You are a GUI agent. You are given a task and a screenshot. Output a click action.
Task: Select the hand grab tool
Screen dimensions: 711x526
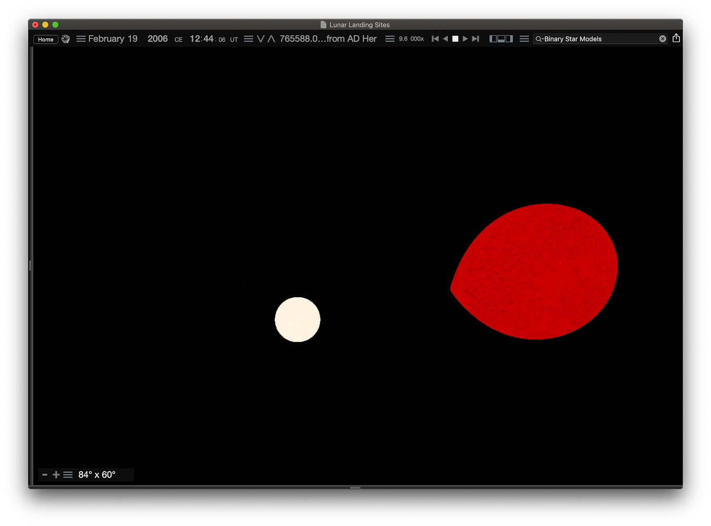point(65,39)
